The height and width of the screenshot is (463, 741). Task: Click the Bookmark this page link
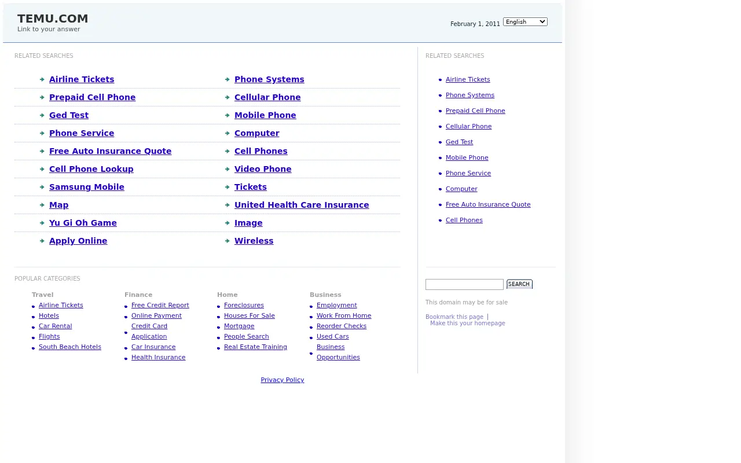pyautogui.click(x=454, y=317)
